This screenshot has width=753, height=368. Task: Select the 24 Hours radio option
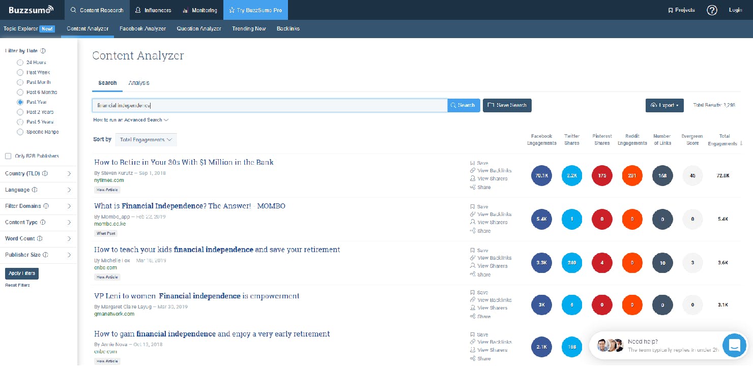point(20,63)
